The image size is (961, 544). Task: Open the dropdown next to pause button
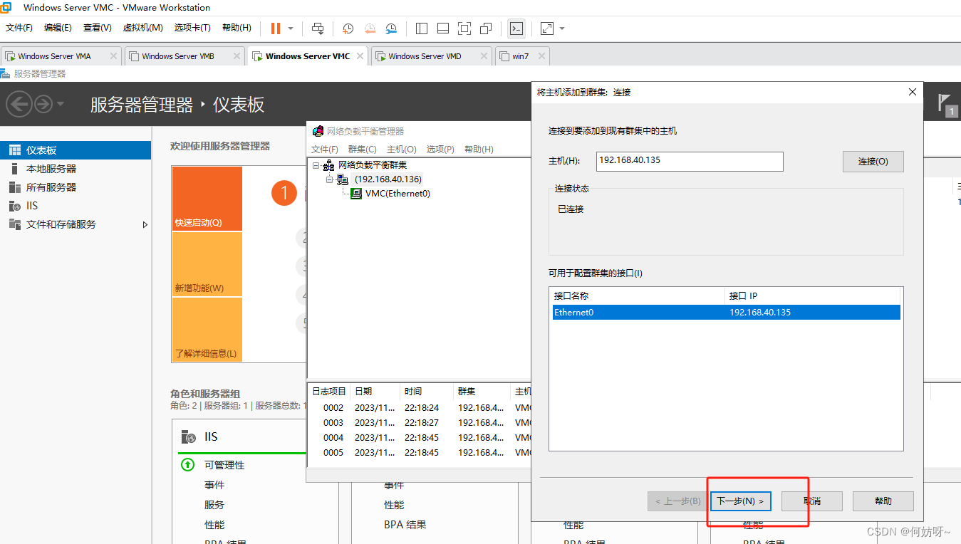pos(291,28)
